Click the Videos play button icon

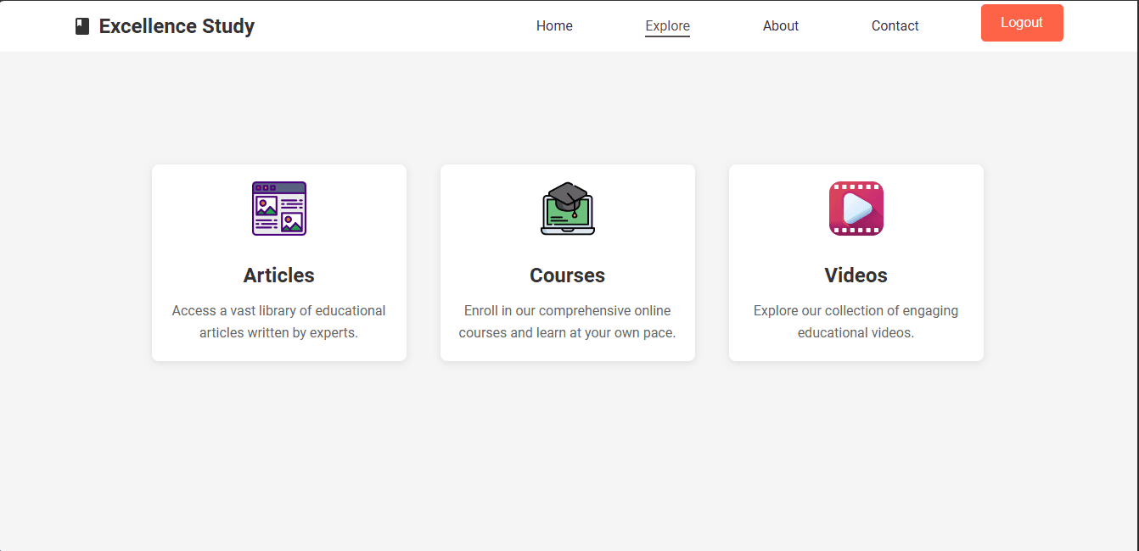pos(856,209)
